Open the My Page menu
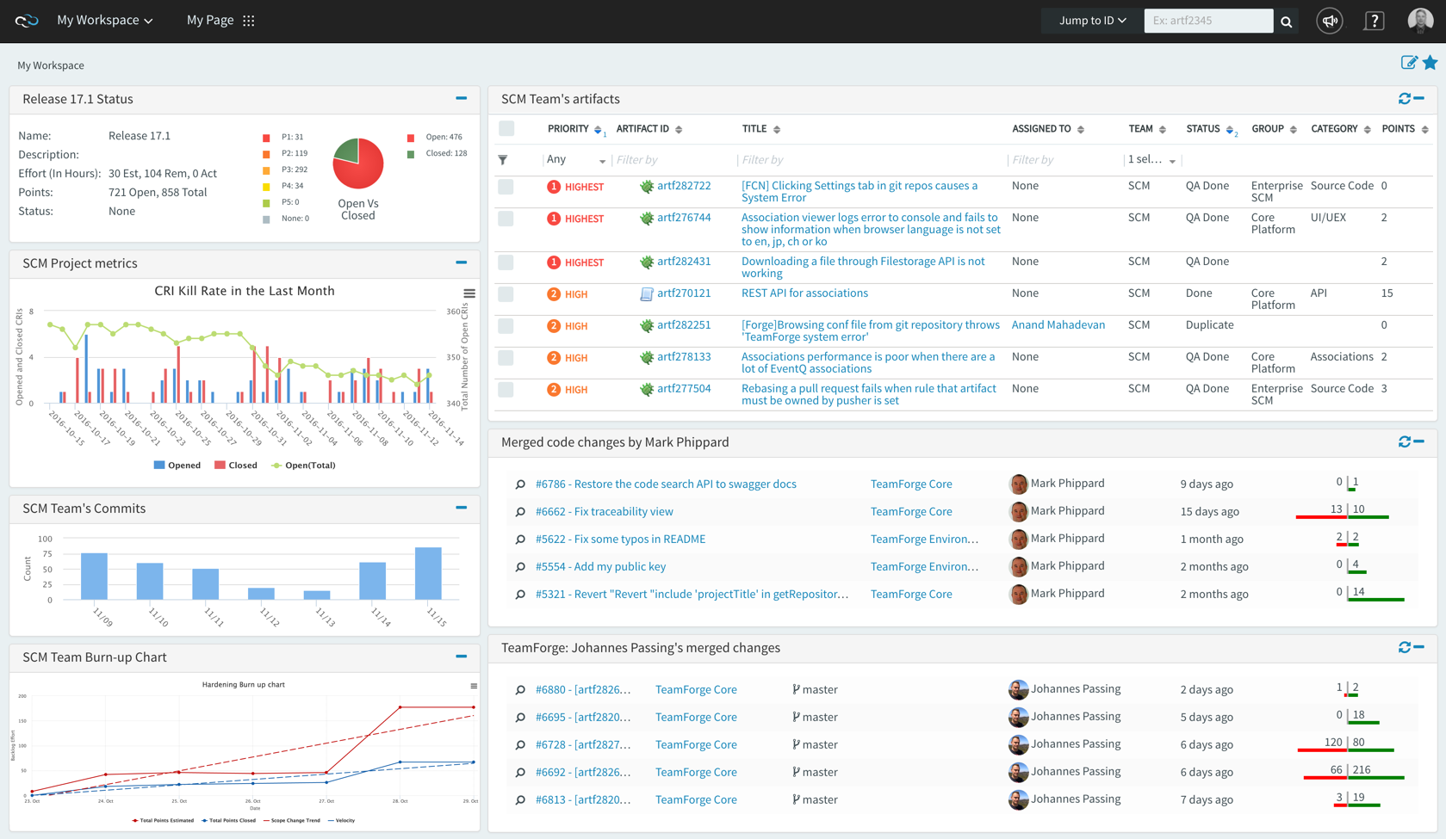 coord(220,21)
